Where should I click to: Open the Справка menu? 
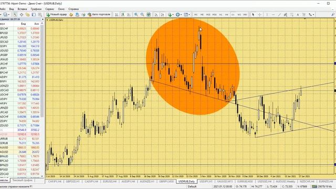(x=73, y=9)
